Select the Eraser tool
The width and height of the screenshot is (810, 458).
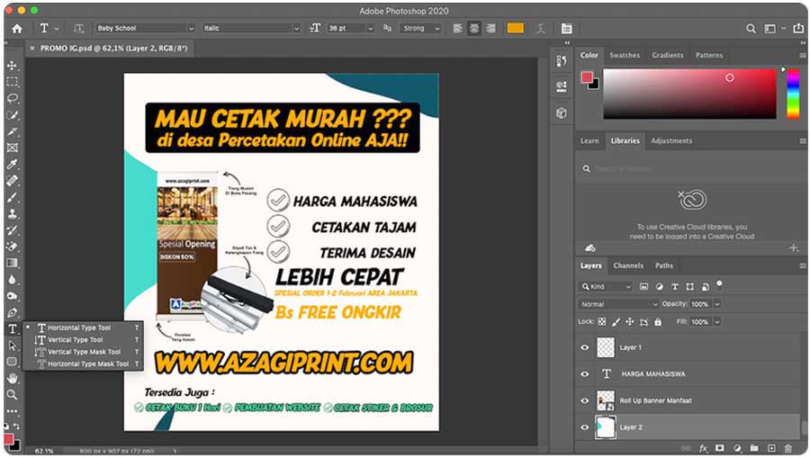(x=13, y=247)
